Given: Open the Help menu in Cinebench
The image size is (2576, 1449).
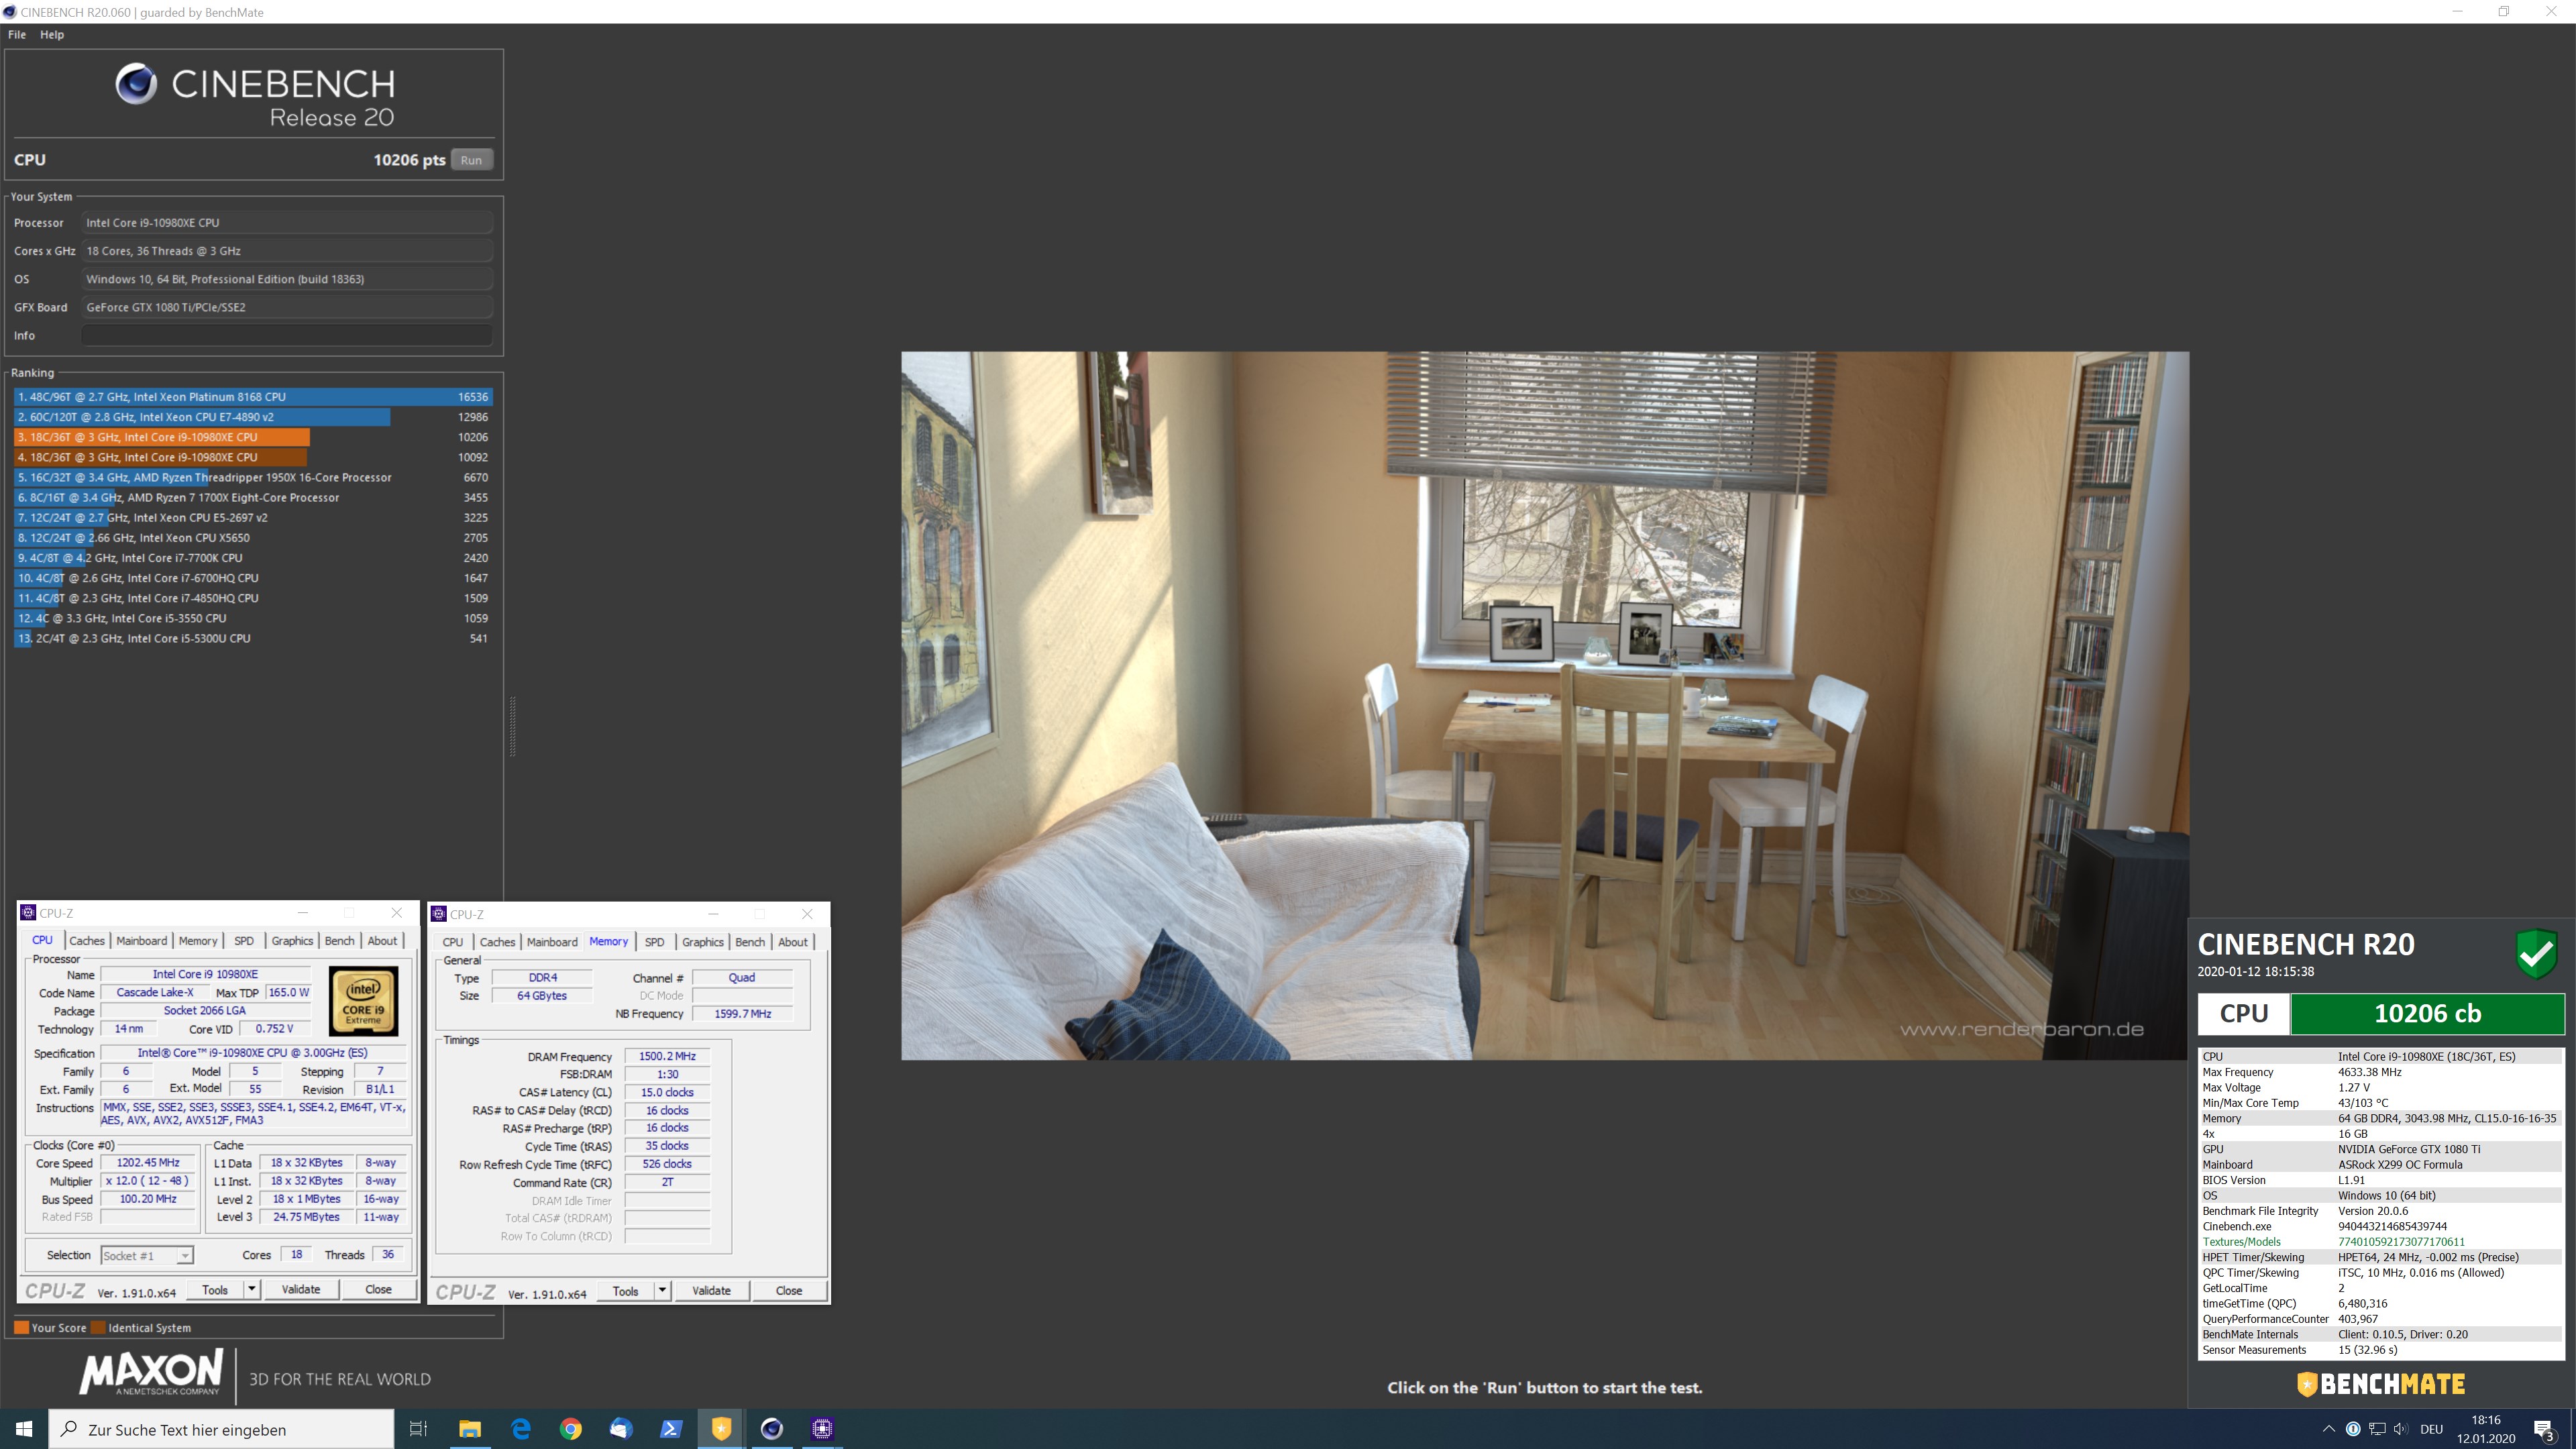Looking at the screenshot, I should (x=52, y=34).
